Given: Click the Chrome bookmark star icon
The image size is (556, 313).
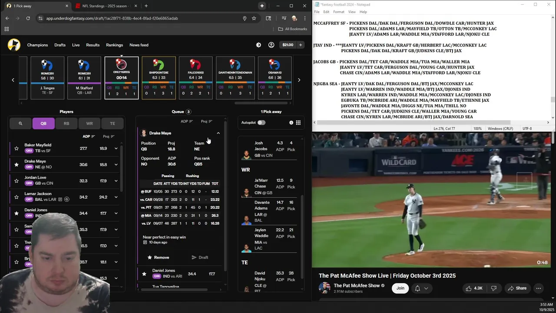Looking at the screenshot, I should pos(254,18).
